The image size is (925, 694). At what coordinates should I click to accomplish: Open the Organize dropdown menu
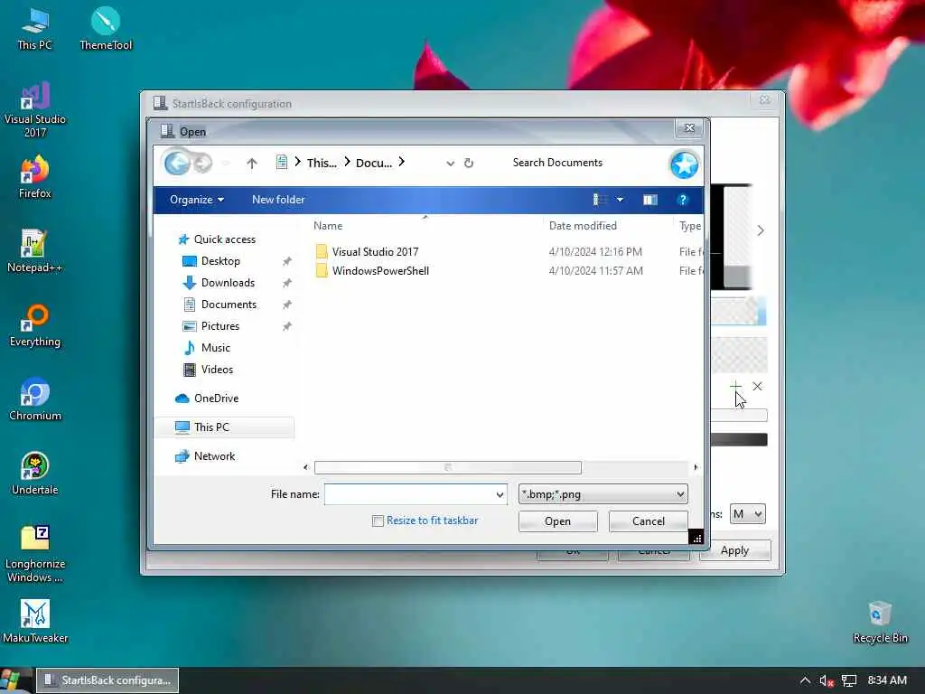[196, 200]
